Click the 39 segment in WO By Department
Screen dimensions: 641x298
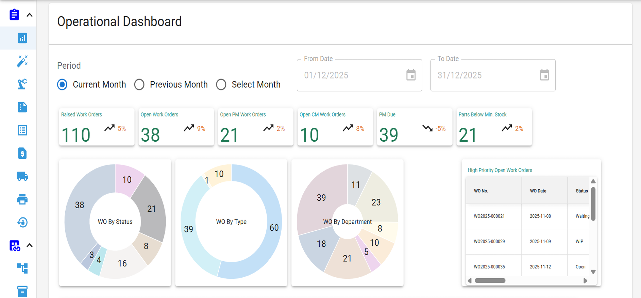[321, 198]
